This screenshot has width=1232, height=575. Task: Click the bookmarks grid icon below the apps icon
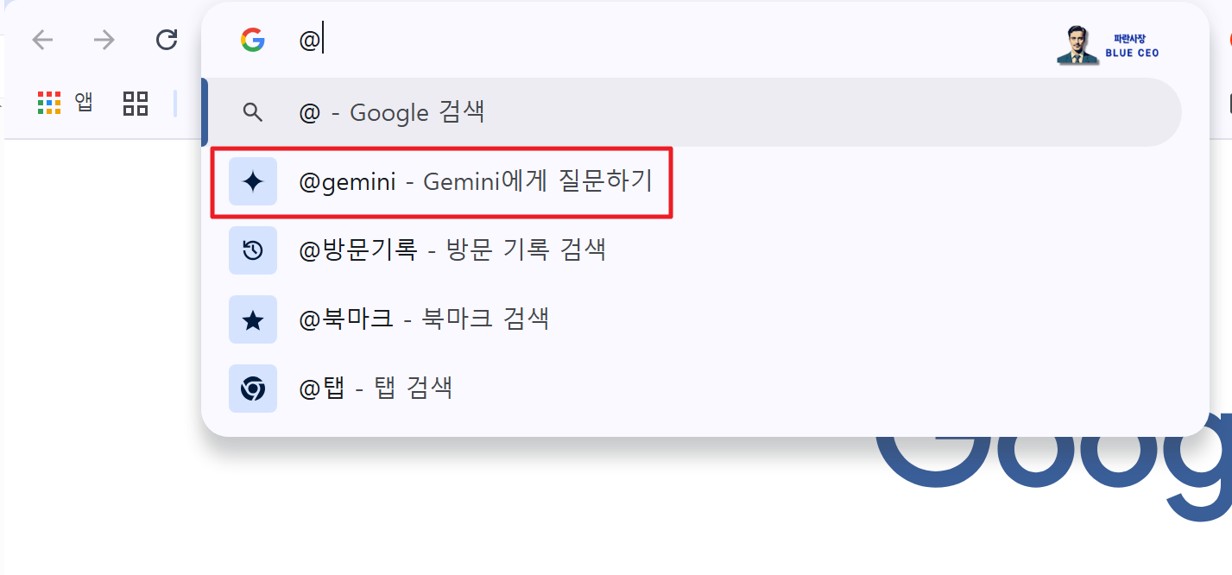(135, 103)
